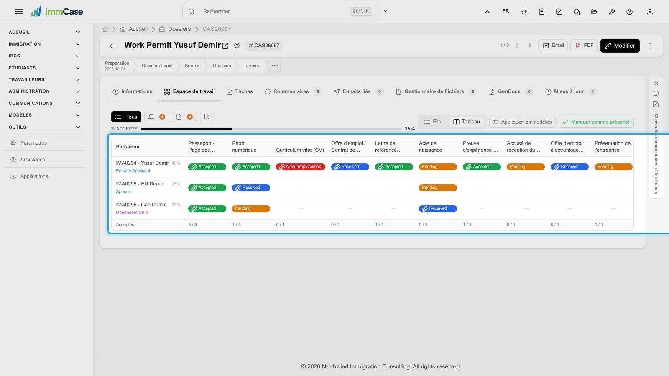The height and width of the screenshot is (376, 669).
Task: Open the search options dropdown chevron
Action: 386,11
